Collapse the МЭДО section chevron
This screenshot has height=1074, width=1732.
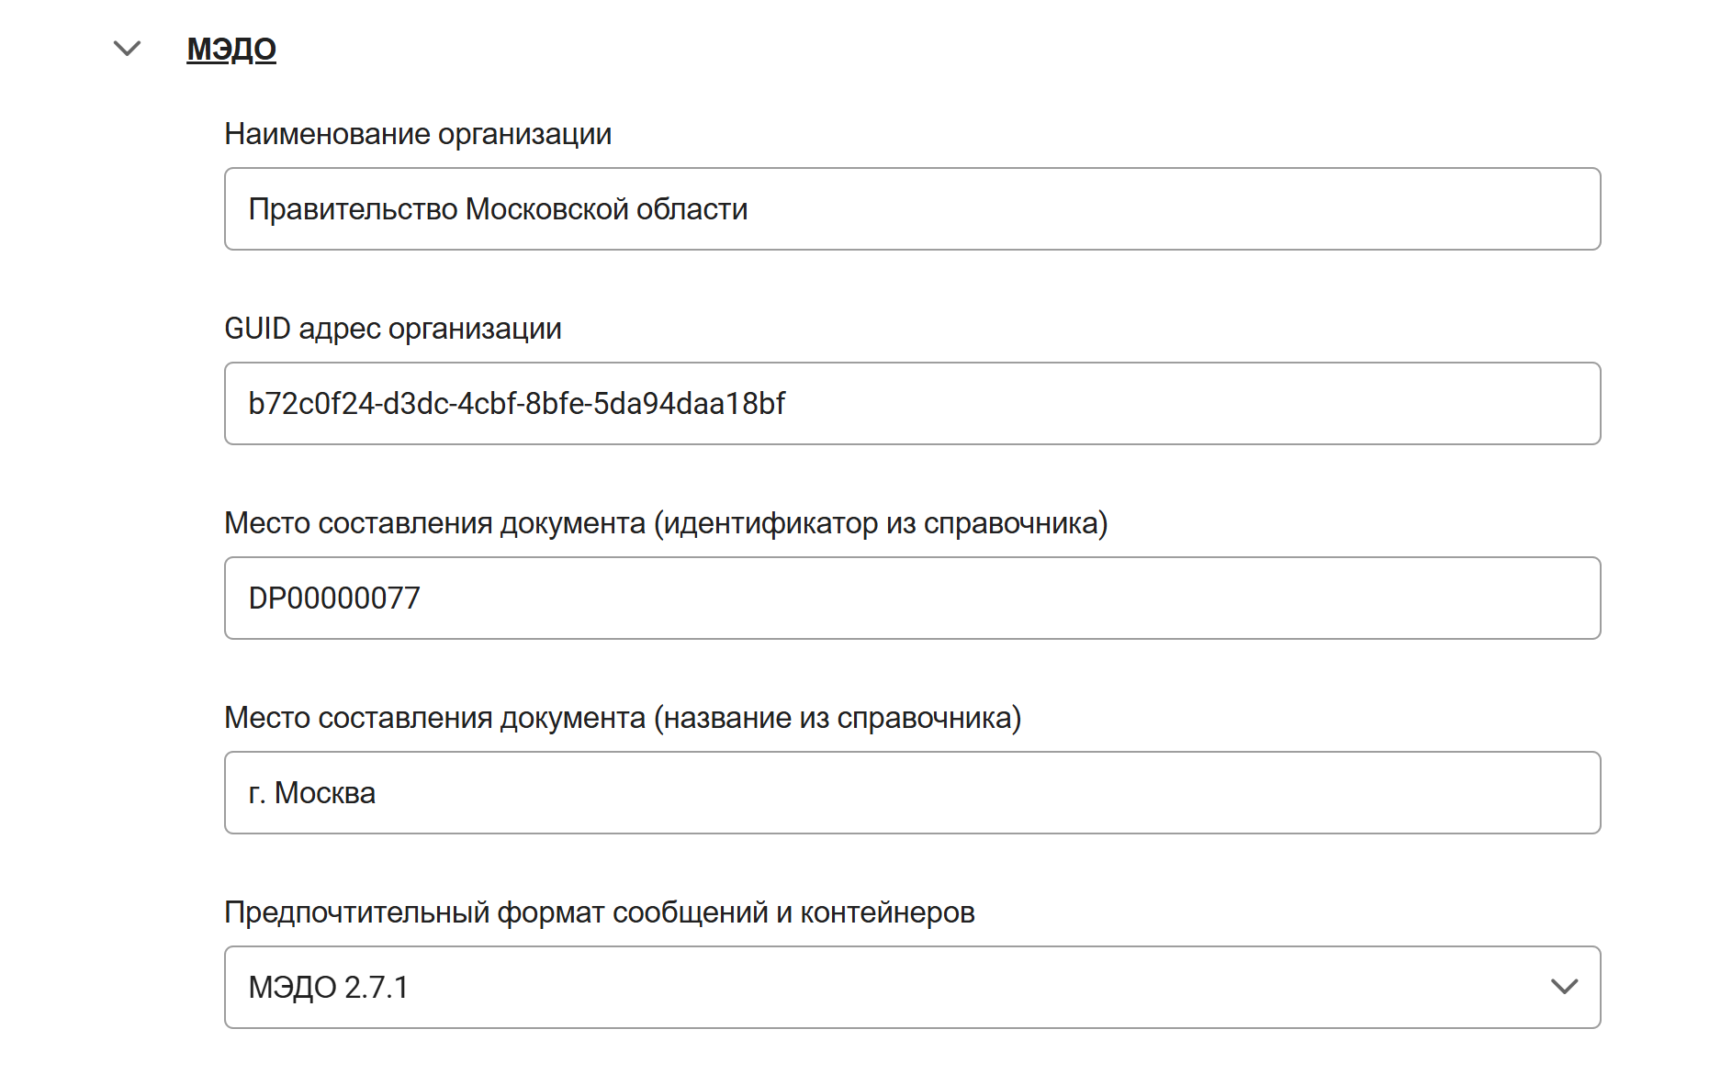click(127, 48)
